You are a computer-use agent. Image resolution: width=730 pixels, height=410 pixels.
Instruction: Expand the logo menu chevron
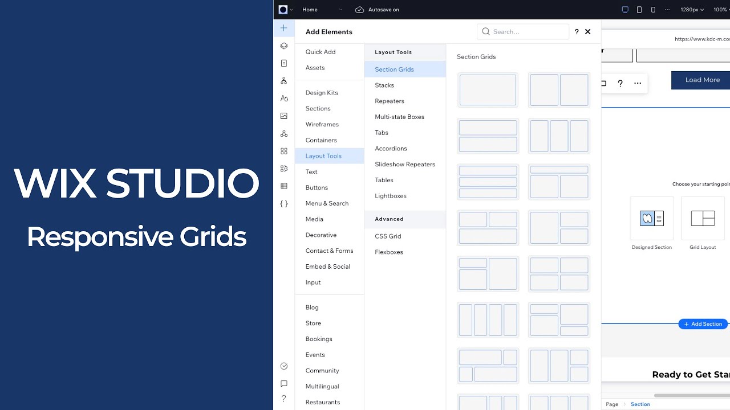[x=291, y=10]
